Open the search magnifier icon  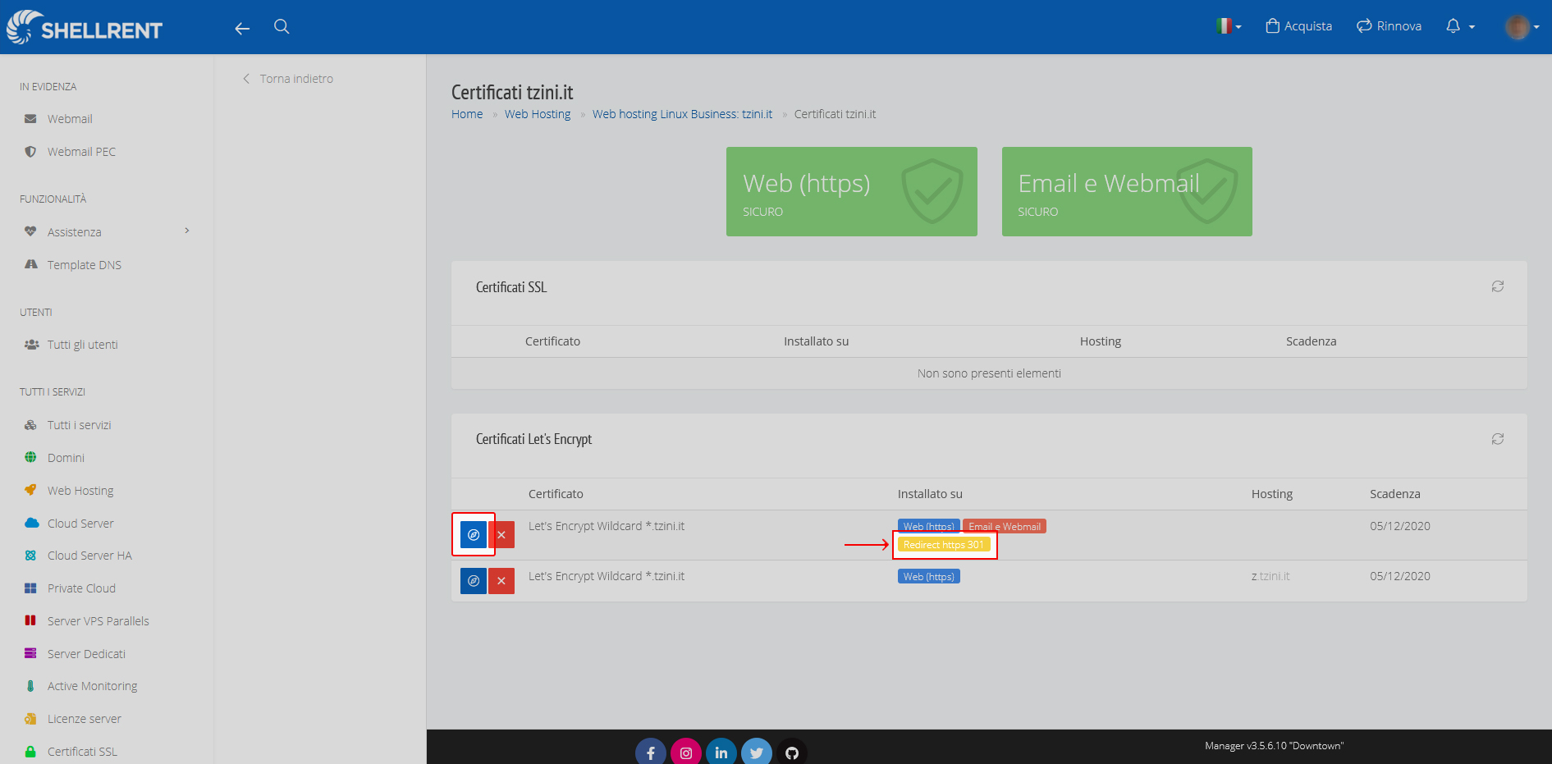[282, 27]
